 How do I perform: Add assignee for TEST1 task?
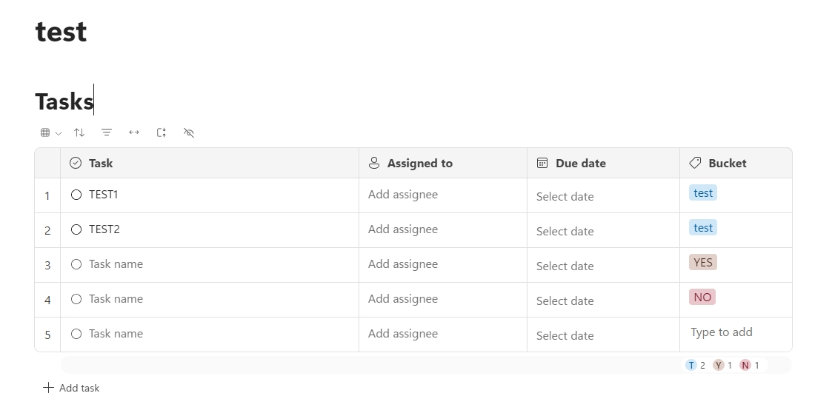click(403, 195)
